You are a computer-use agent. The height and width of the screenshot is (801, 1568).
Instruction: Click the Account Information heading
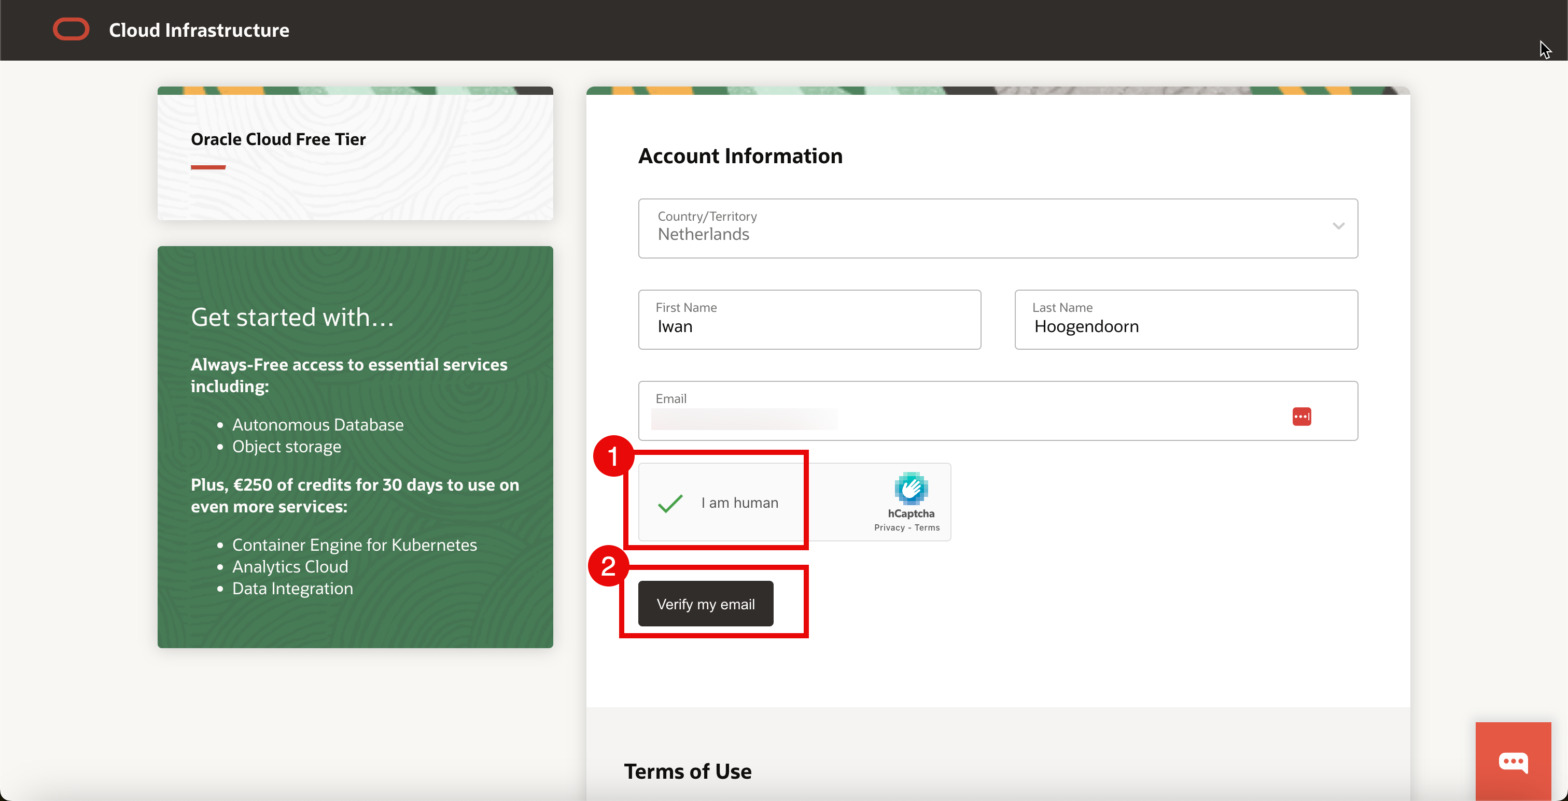pyautogui.click(x=740, y=156)
